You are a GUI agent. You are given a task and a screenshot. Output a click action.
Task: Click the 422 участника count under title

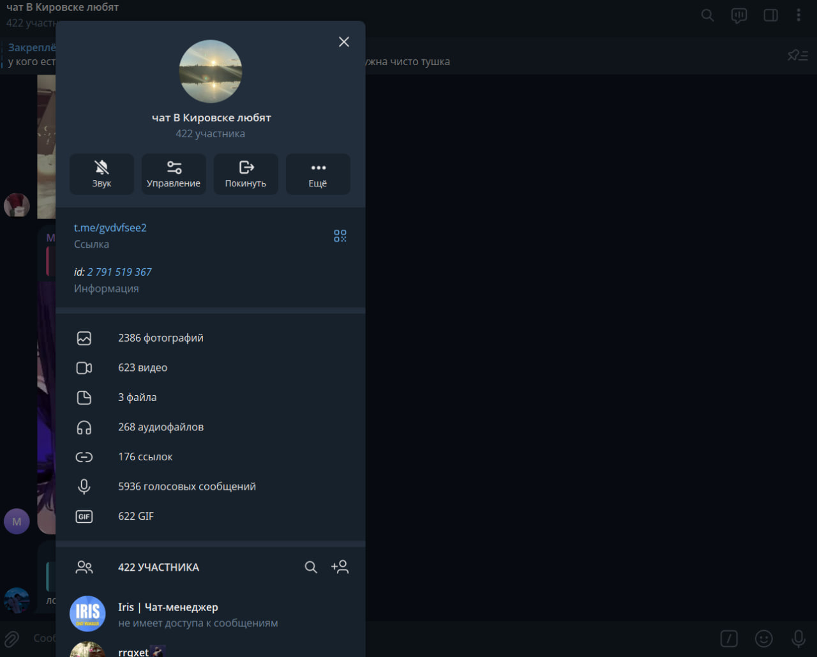pyautogui.click(x=211, y=133)
